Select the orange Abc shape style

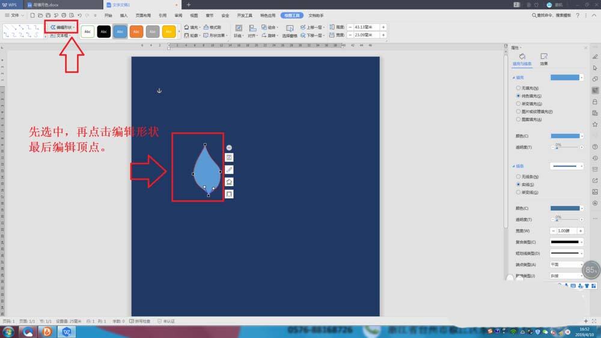[x=136, y=31]
